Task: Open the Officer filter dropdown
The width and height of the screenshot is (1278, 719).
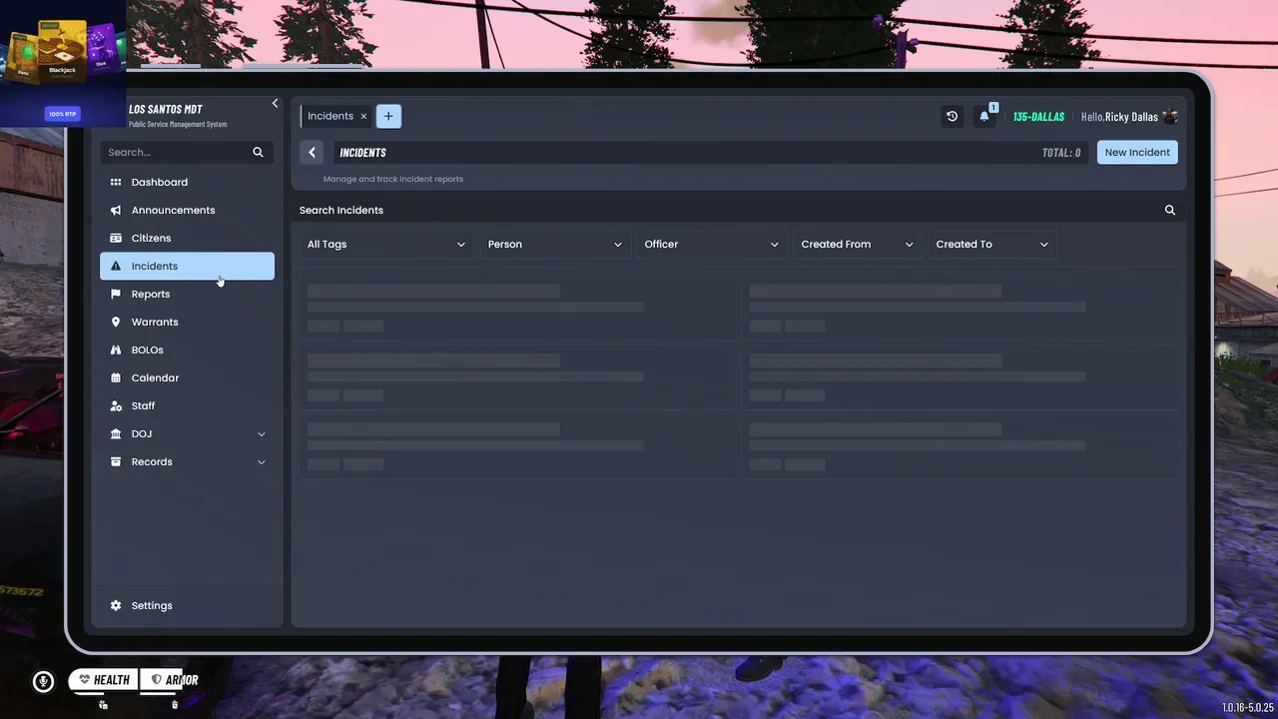Action: 712,244
